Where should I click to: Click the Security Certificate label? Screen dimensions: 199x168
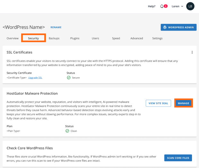tap(19, 73)
